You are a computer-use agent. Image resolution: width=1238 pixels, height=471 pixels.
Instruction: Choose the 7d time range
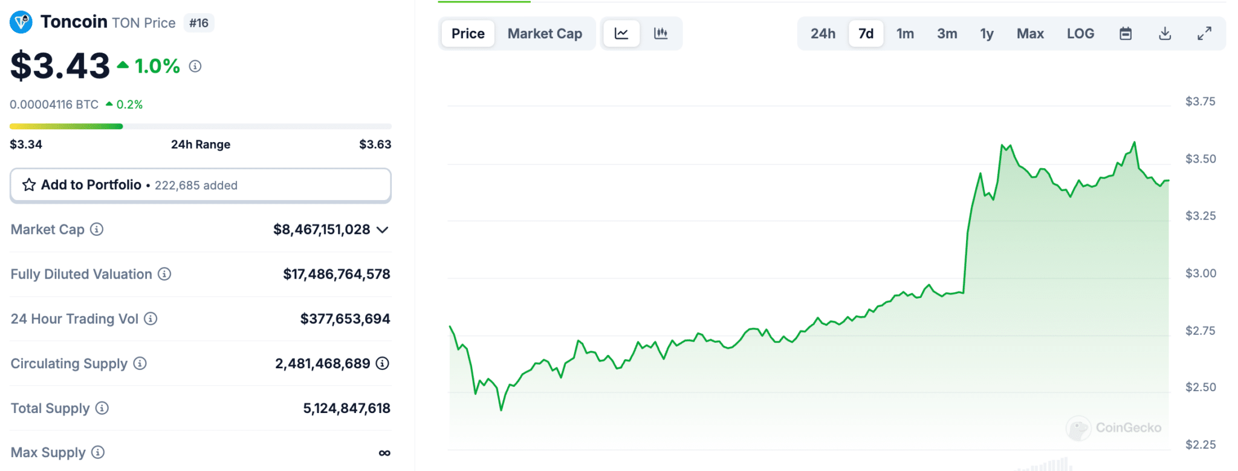click(866, 34)
